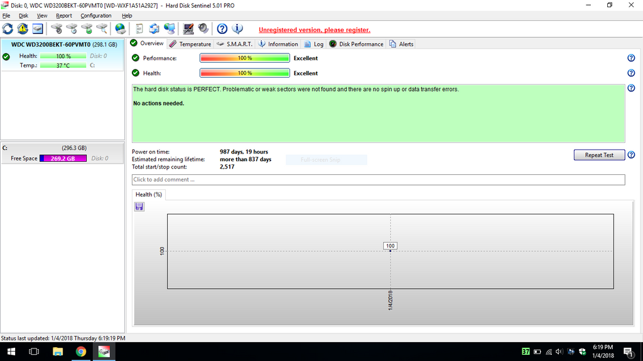Click the disk with green checkmark icon
Screen dimensions: 643x361
click(x=87, y=29)
